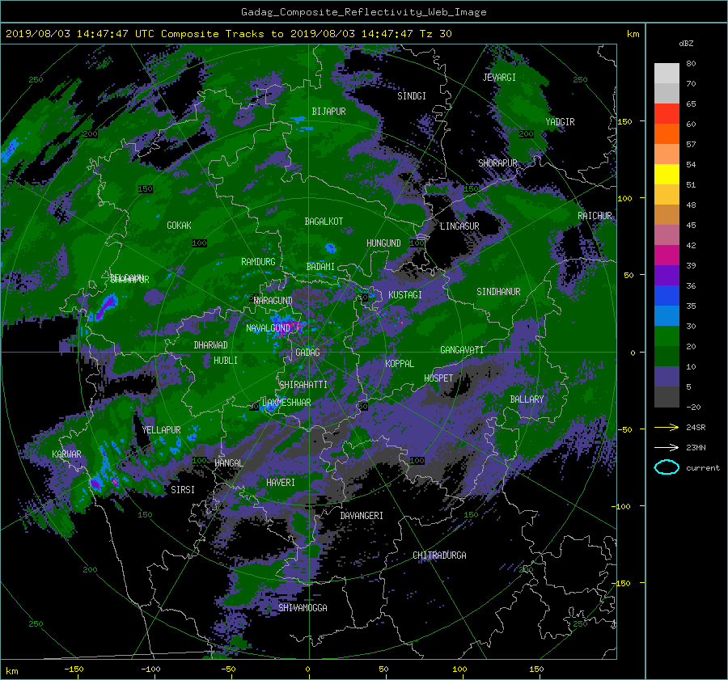Select the DHARWAD city label
Viewport: 728px width, 680px height.
tap(210, 345)
